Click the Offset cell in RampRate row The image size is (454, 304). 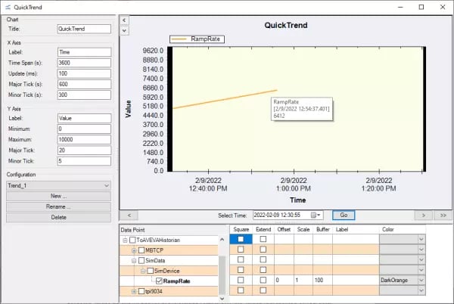[x=284, y=281]
